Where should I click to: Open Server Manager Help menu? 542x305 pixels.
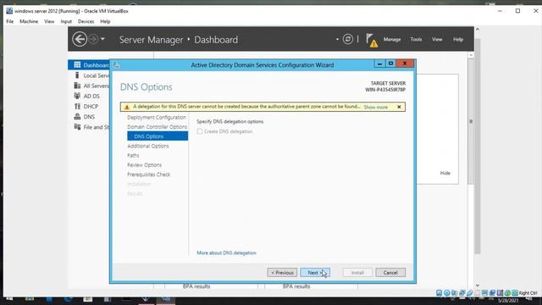[x=458, y=40]
